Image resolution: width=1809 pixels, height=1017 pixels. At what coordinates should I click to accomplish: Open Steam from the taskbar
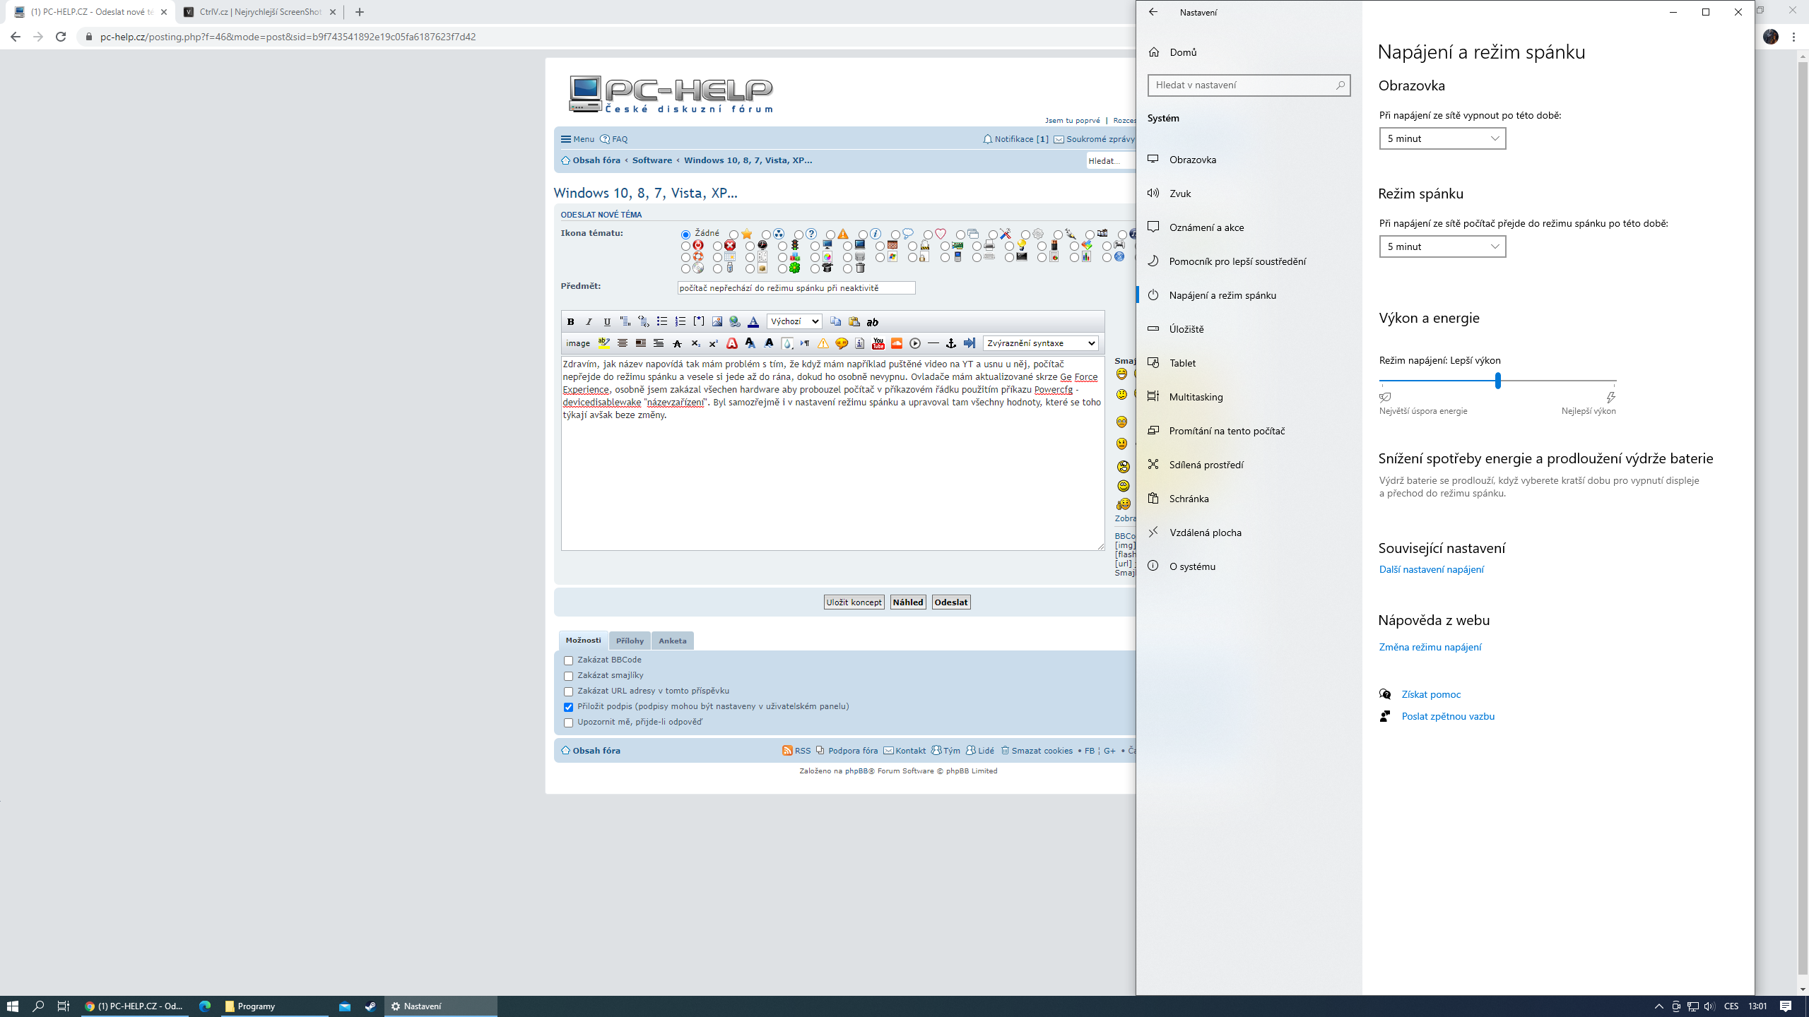click(x=370, y=1006)
